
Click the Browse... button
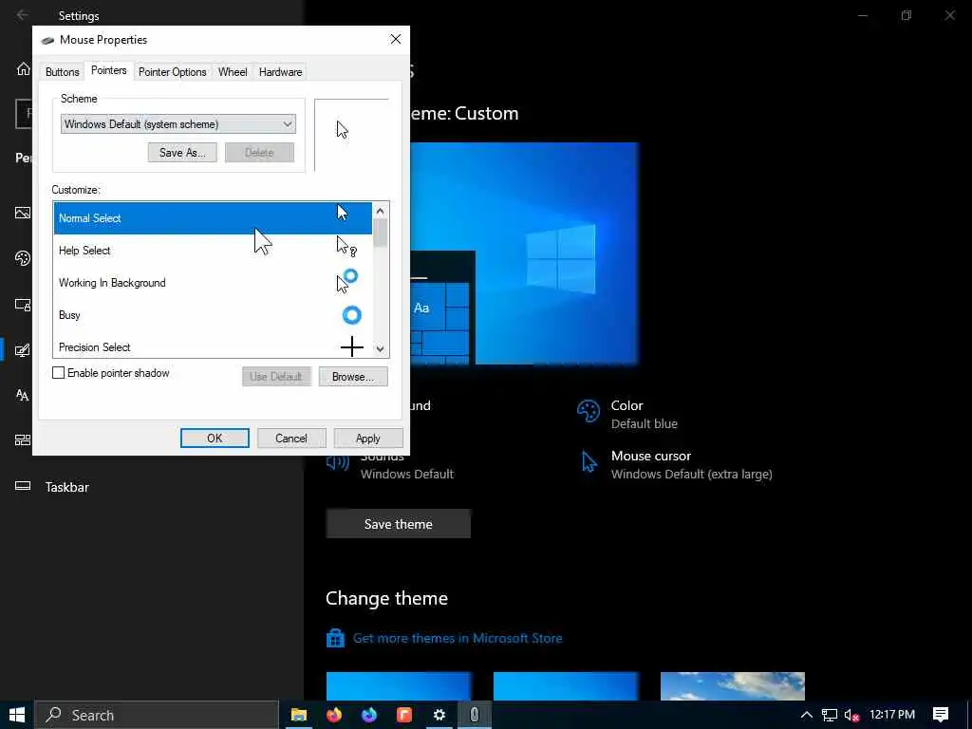[x=353, y=376]
